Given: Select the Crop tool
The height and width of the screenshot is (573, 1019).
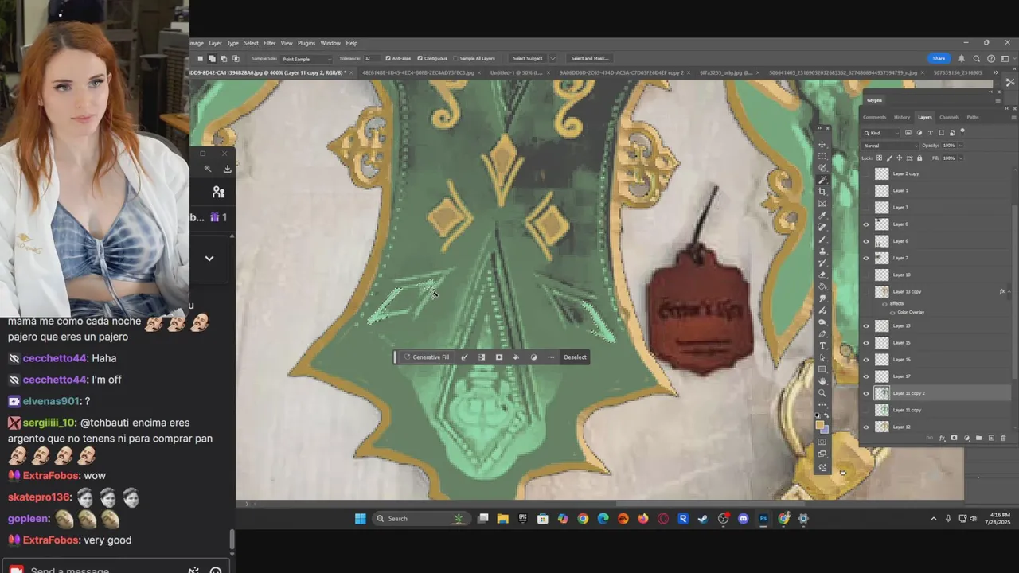Looking at the screenshot, I should coord(822,192).
